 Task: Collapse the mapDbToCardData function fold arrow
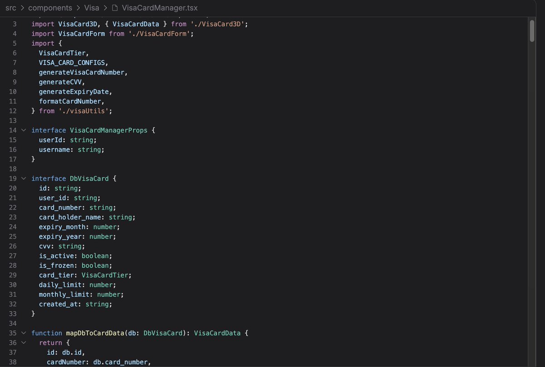(x=24, y=333)
